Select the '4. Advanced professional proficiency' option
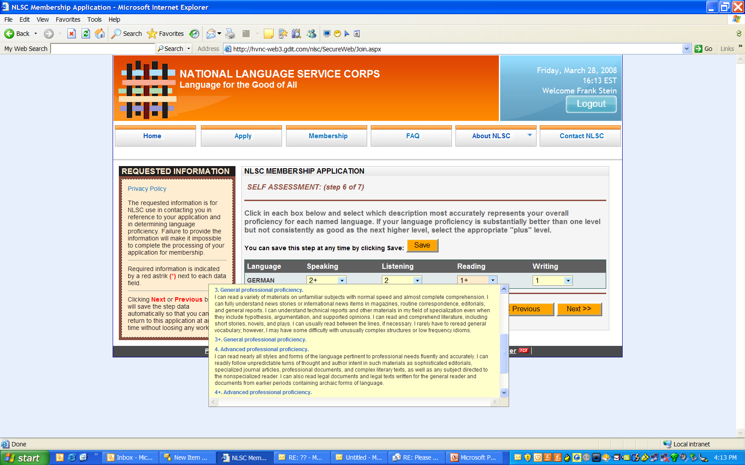745x465 pixels. pos(262,349)
